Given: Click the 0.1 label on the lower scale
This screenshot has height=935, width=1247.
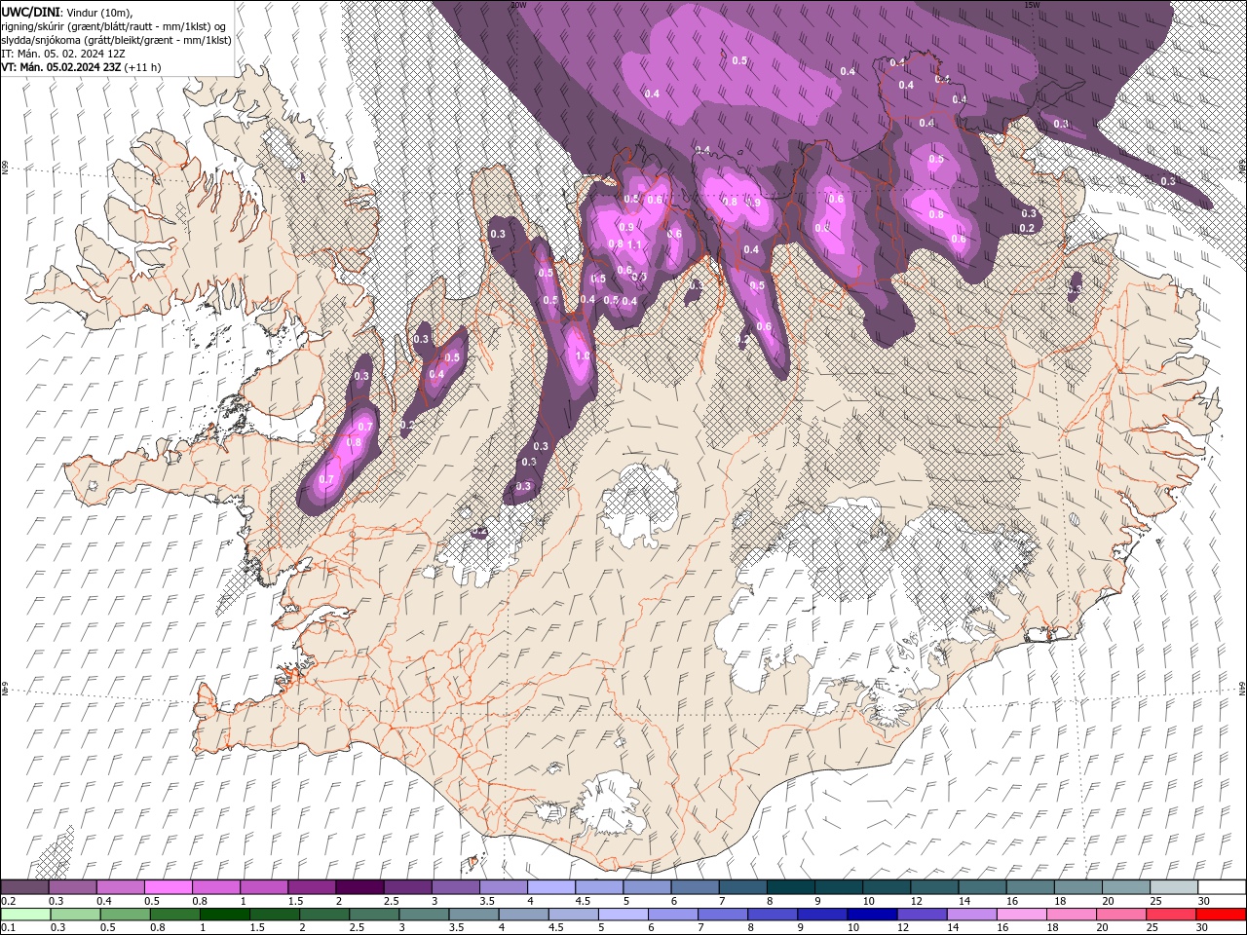Looking at the screenshot, I should (x=8, y=928).
